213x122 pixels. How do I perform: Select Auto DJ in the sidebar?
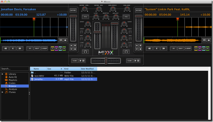pos(13,77)
